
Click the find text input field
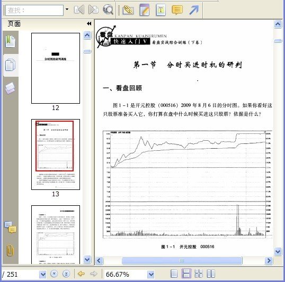[34, 10]
